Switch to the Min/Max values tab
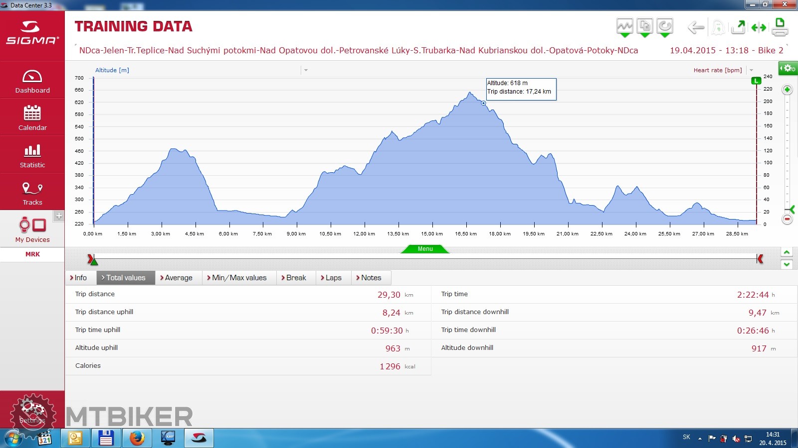Screen dimensions: 798x448 coord(239,278)
